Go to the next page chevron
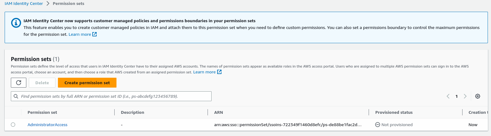This screenshot has height=136, width=491. 465,96
